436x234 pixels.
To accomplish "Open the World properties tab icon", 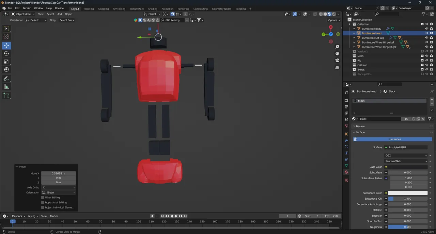I will click(x=346, y=126).
